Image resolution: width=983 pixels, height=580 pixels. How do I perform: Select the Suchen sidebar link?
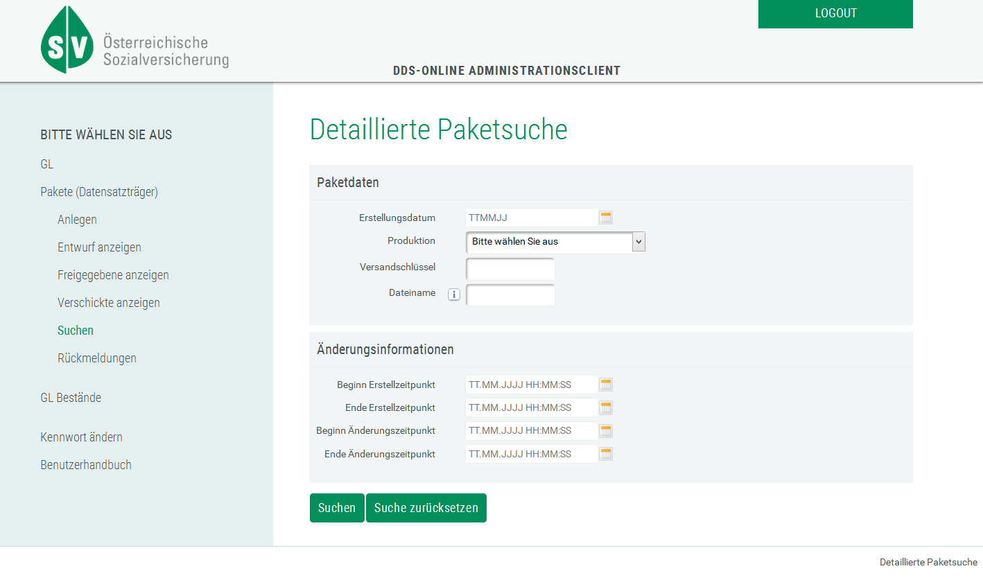click(76, 331)
